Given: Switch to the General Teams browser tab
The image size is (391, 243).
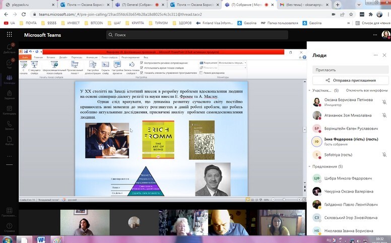Looking at the screenshot, I should coord(142,5).
